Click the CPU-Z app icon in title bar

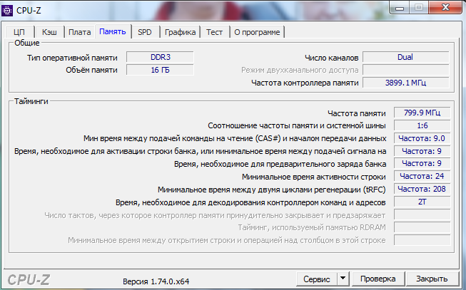(7, 11)
